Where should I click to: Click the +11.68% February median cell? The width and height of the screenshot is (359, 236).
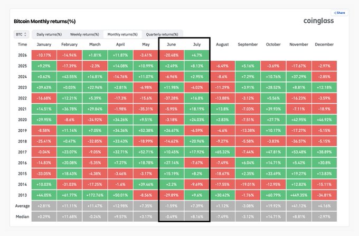tap(69, 216)
